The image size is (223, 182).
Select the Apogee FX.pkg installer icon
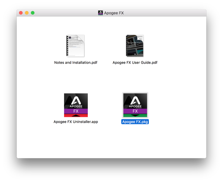[135, 105]
